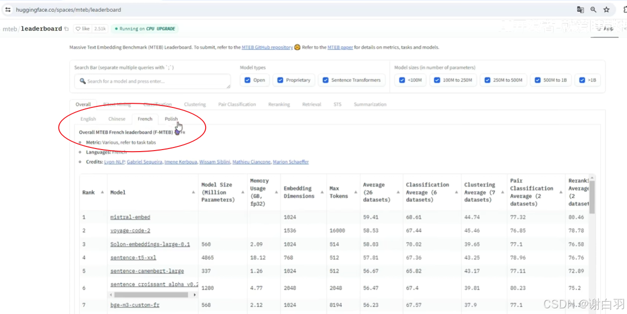This screenshot has height=314, width=627.
Task: Click the leaderboard space title
Action: (41, 29)
